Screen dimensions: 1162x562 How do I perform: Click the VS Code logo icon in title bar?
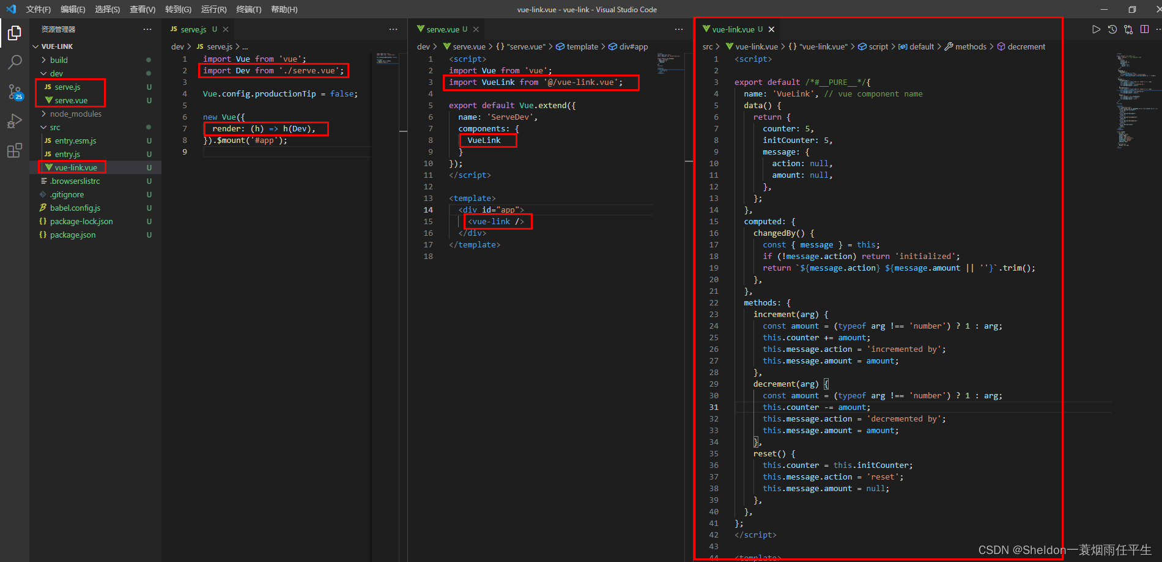click(x=11, y=9)
